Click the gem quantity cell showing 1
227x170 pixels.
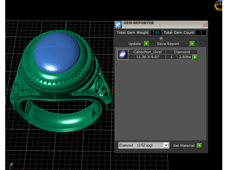coord(172,57)
